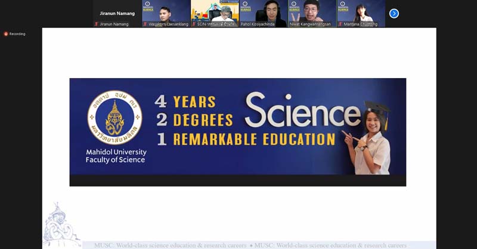Viewport: 477px width, 249px height.
Task: Select Niwat Kangwanrangsan's video thumbnail
Action: tap(312, 13)
